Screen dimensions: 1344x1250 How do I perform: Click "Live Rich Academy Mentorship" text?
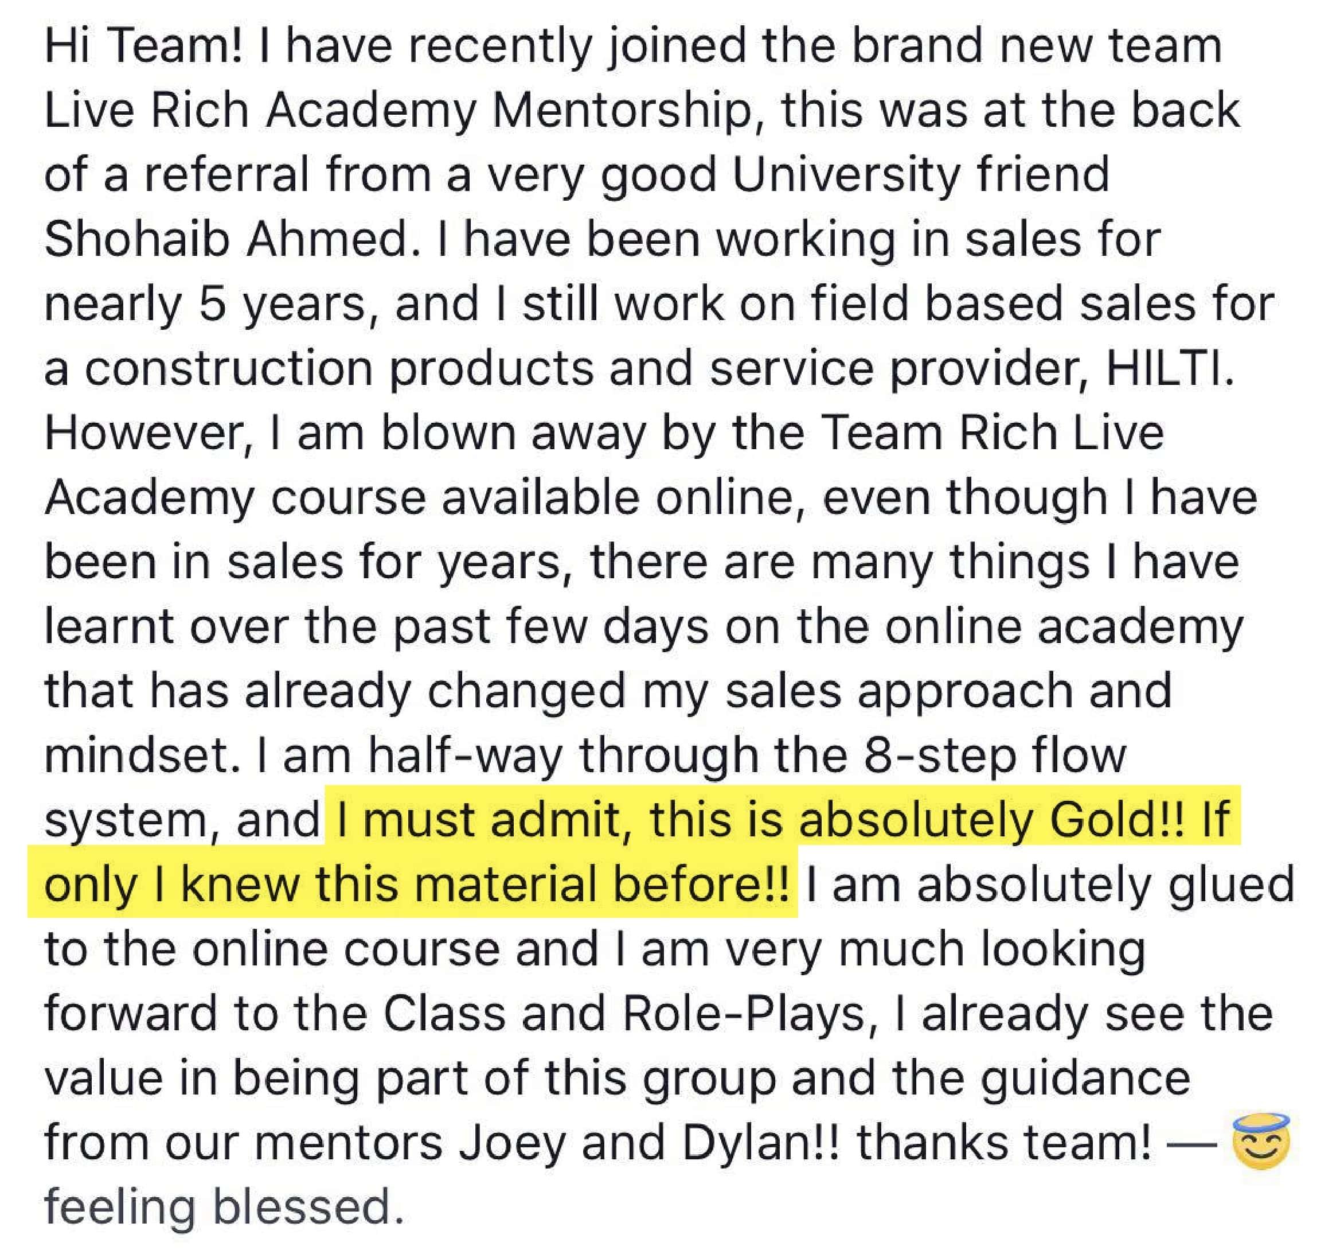[x=398, y=111]
